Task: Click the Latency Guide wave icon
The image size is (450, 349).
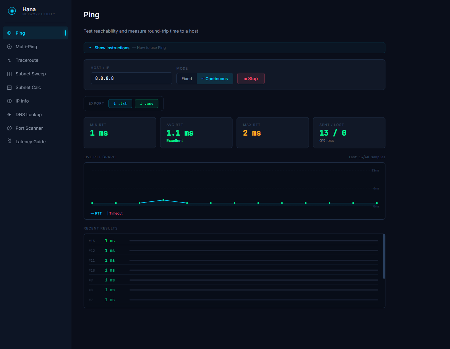Action: click(x=9, y=141)
